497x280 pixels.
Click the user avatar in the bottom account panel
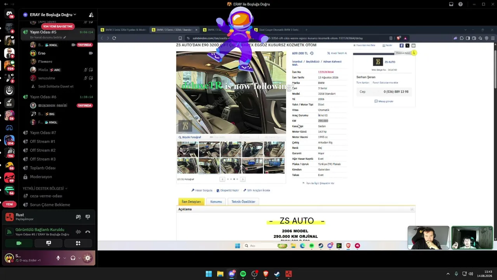pos(9,258)
